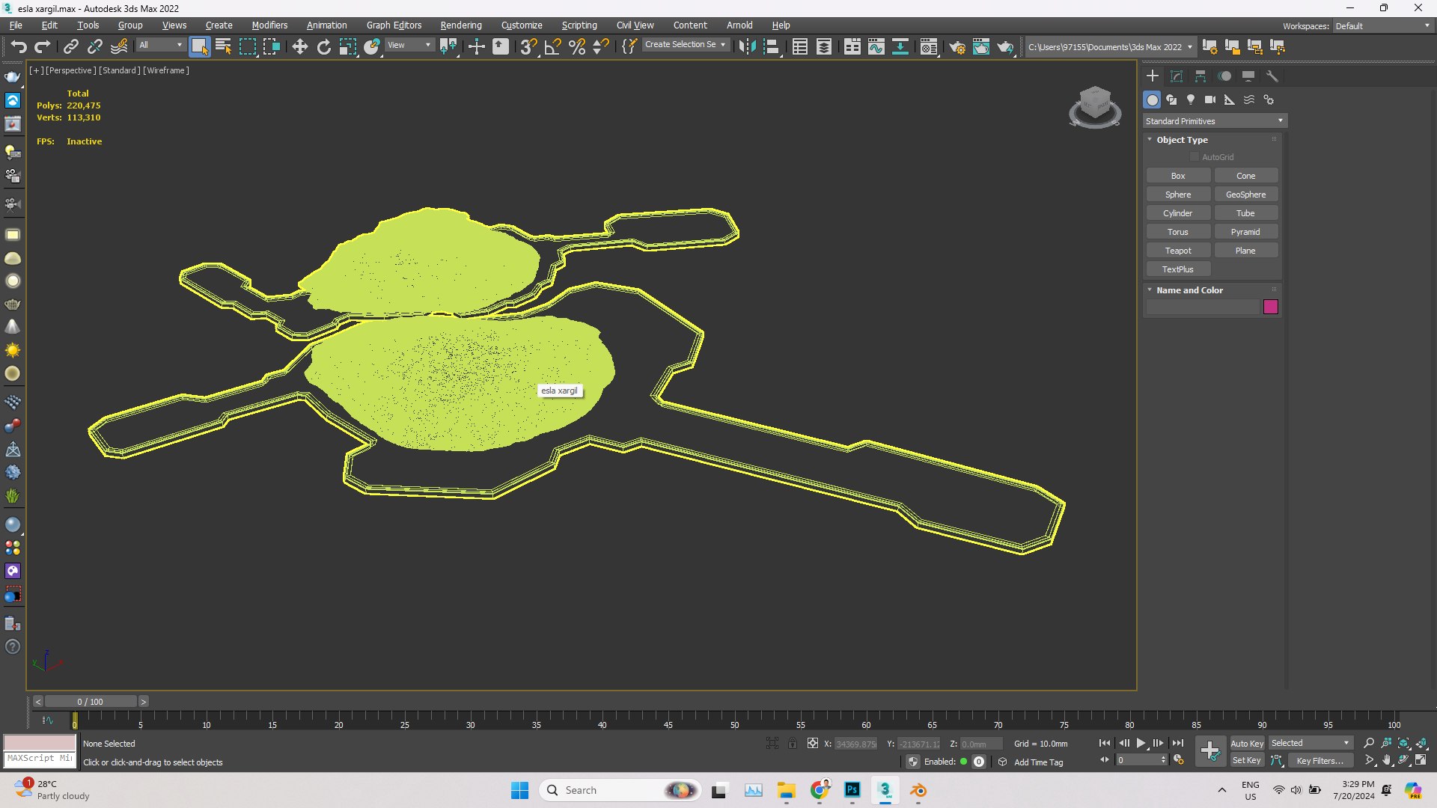Play the animation
Viewport: 1437px width, 808px height.
[x=1141, y=743]
